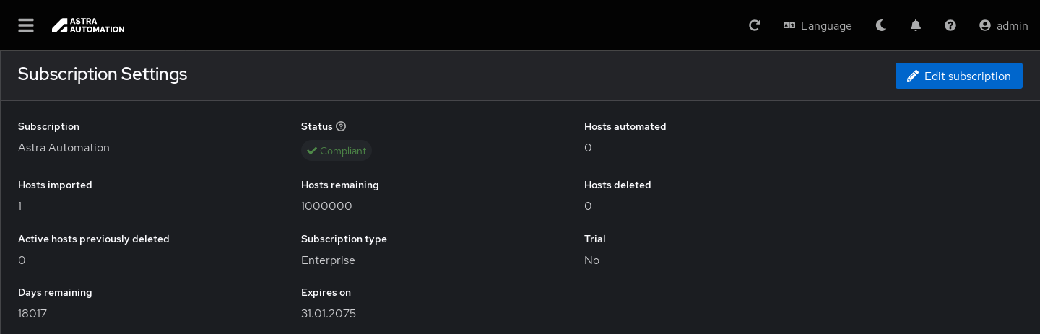Viewport: 1040px width, 334px height.
Task: Toggle dark mode moon icon
Action: pyautogui.click(x=881, y=25)
